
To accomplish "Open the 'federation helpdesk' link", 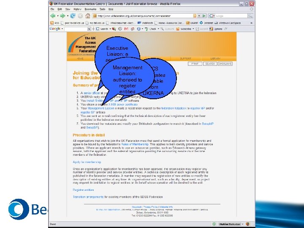I will point(174,109).
